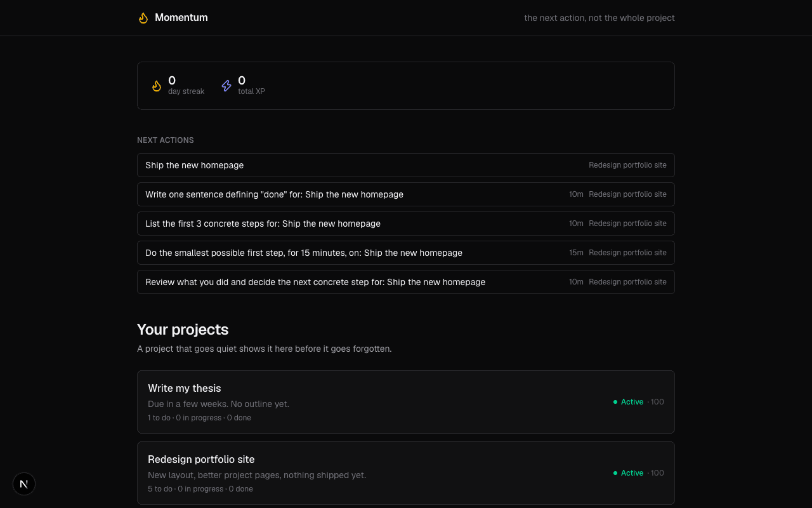812x508 pixels.
Task: Click the "0 day streak" counter text
Action: [186, 86]
